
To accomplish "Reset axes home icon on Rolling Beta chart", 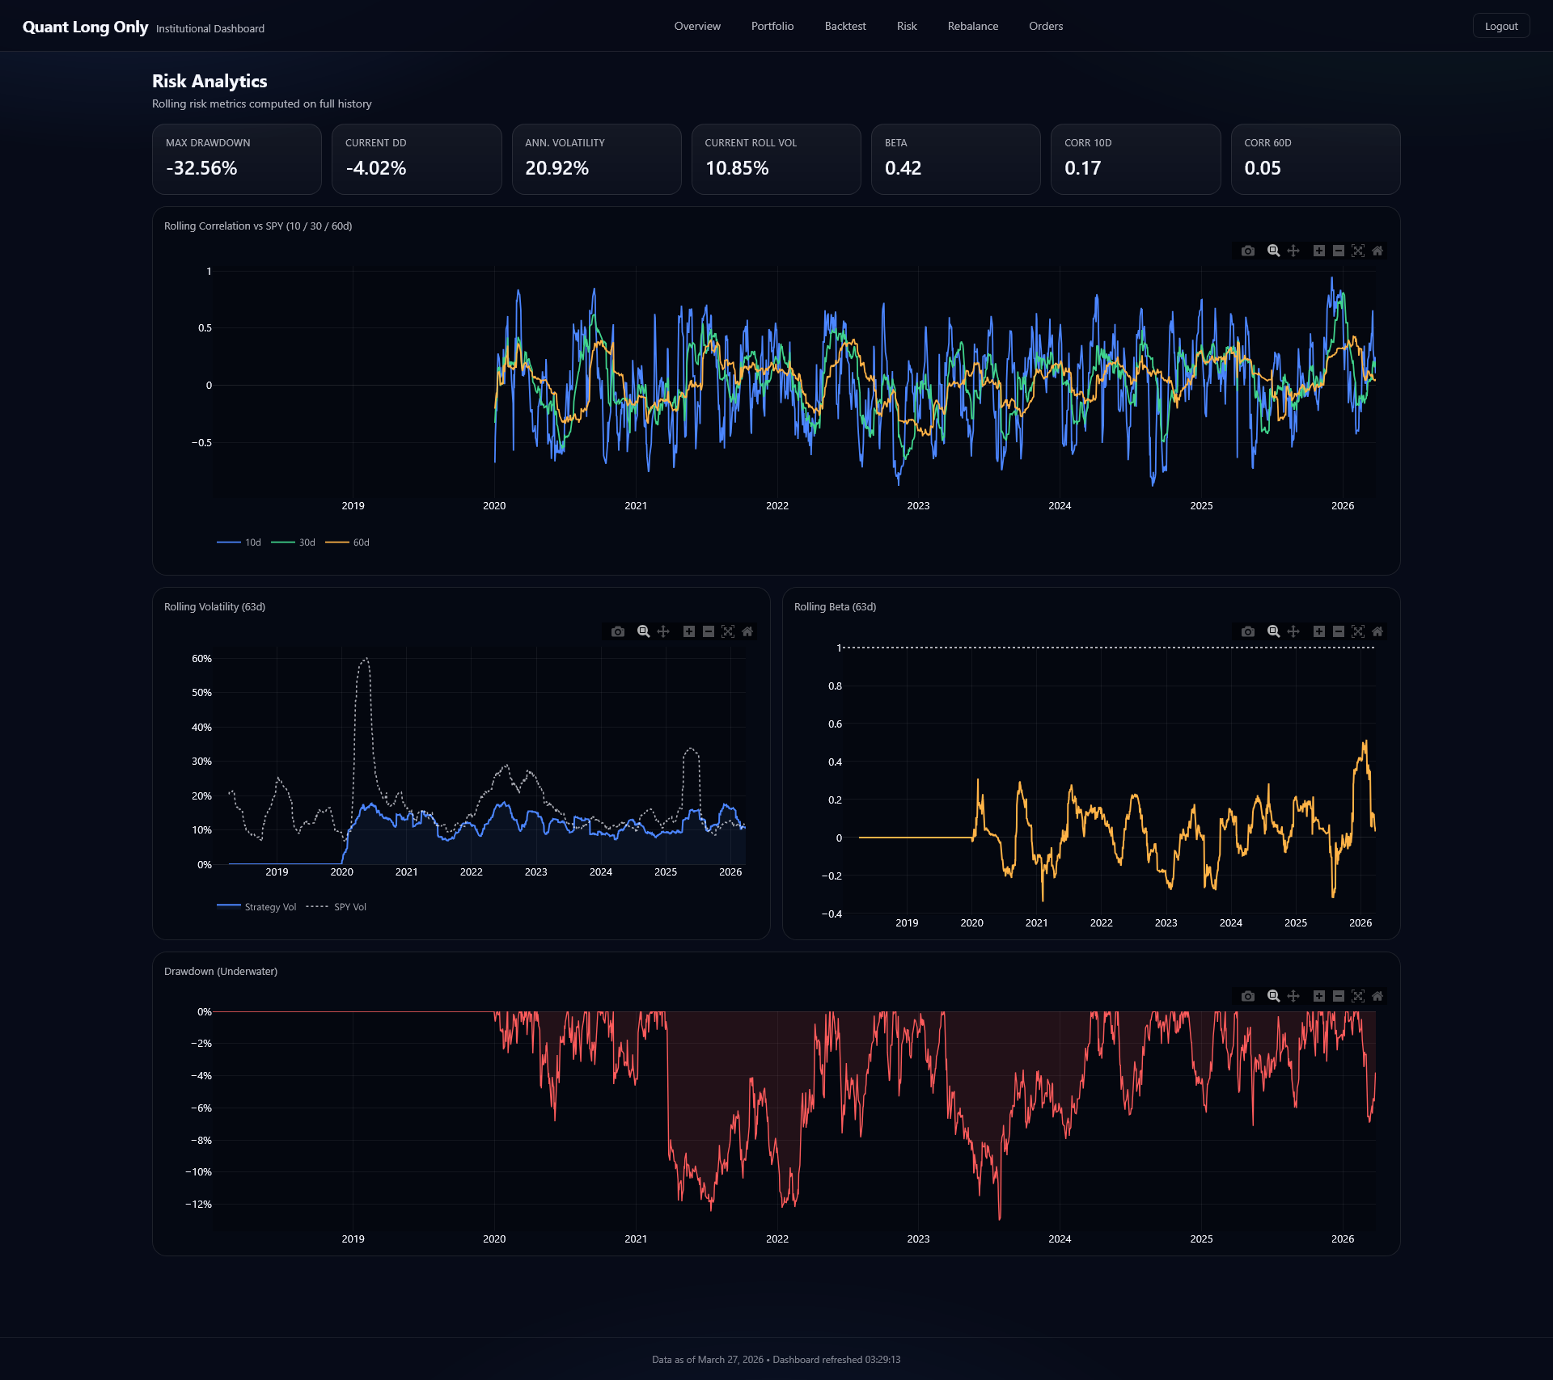I will pos(1377,631).
